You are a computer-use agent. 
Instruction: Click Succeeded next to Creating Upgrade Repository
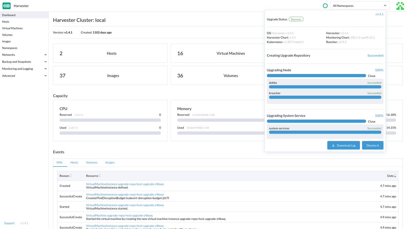pos(375,55)
